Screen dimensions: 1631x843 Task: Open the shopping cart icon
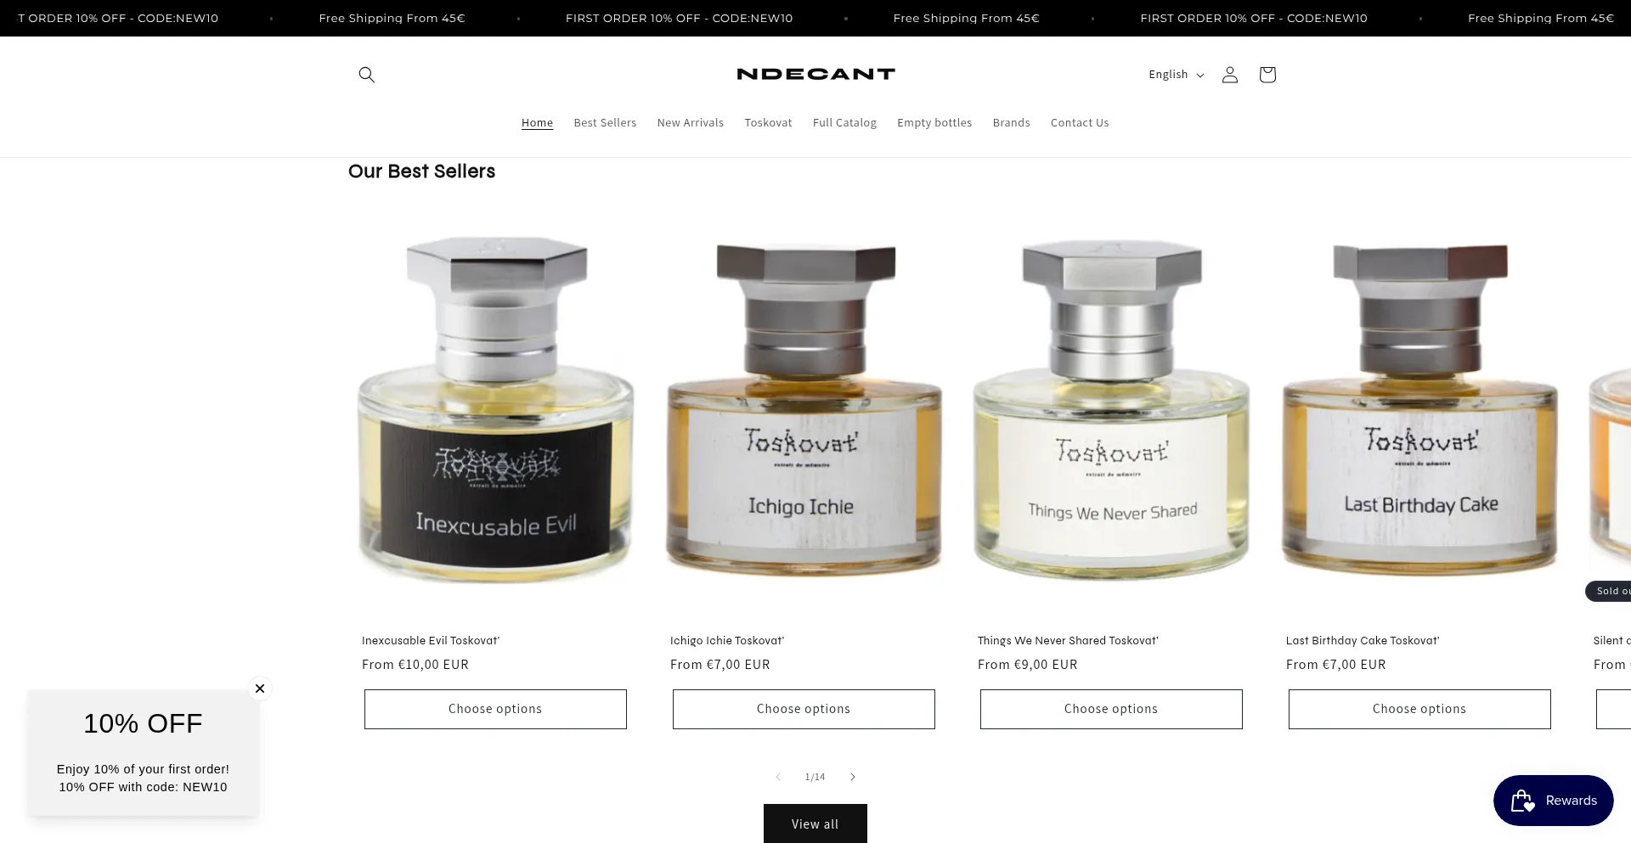1267,75
